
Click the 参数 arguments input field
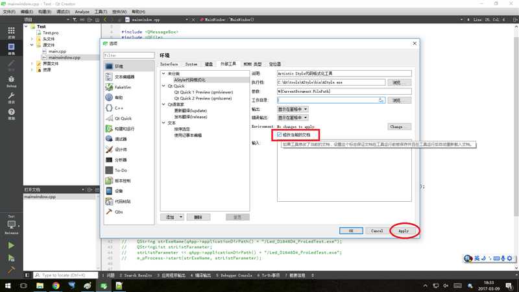344,91
